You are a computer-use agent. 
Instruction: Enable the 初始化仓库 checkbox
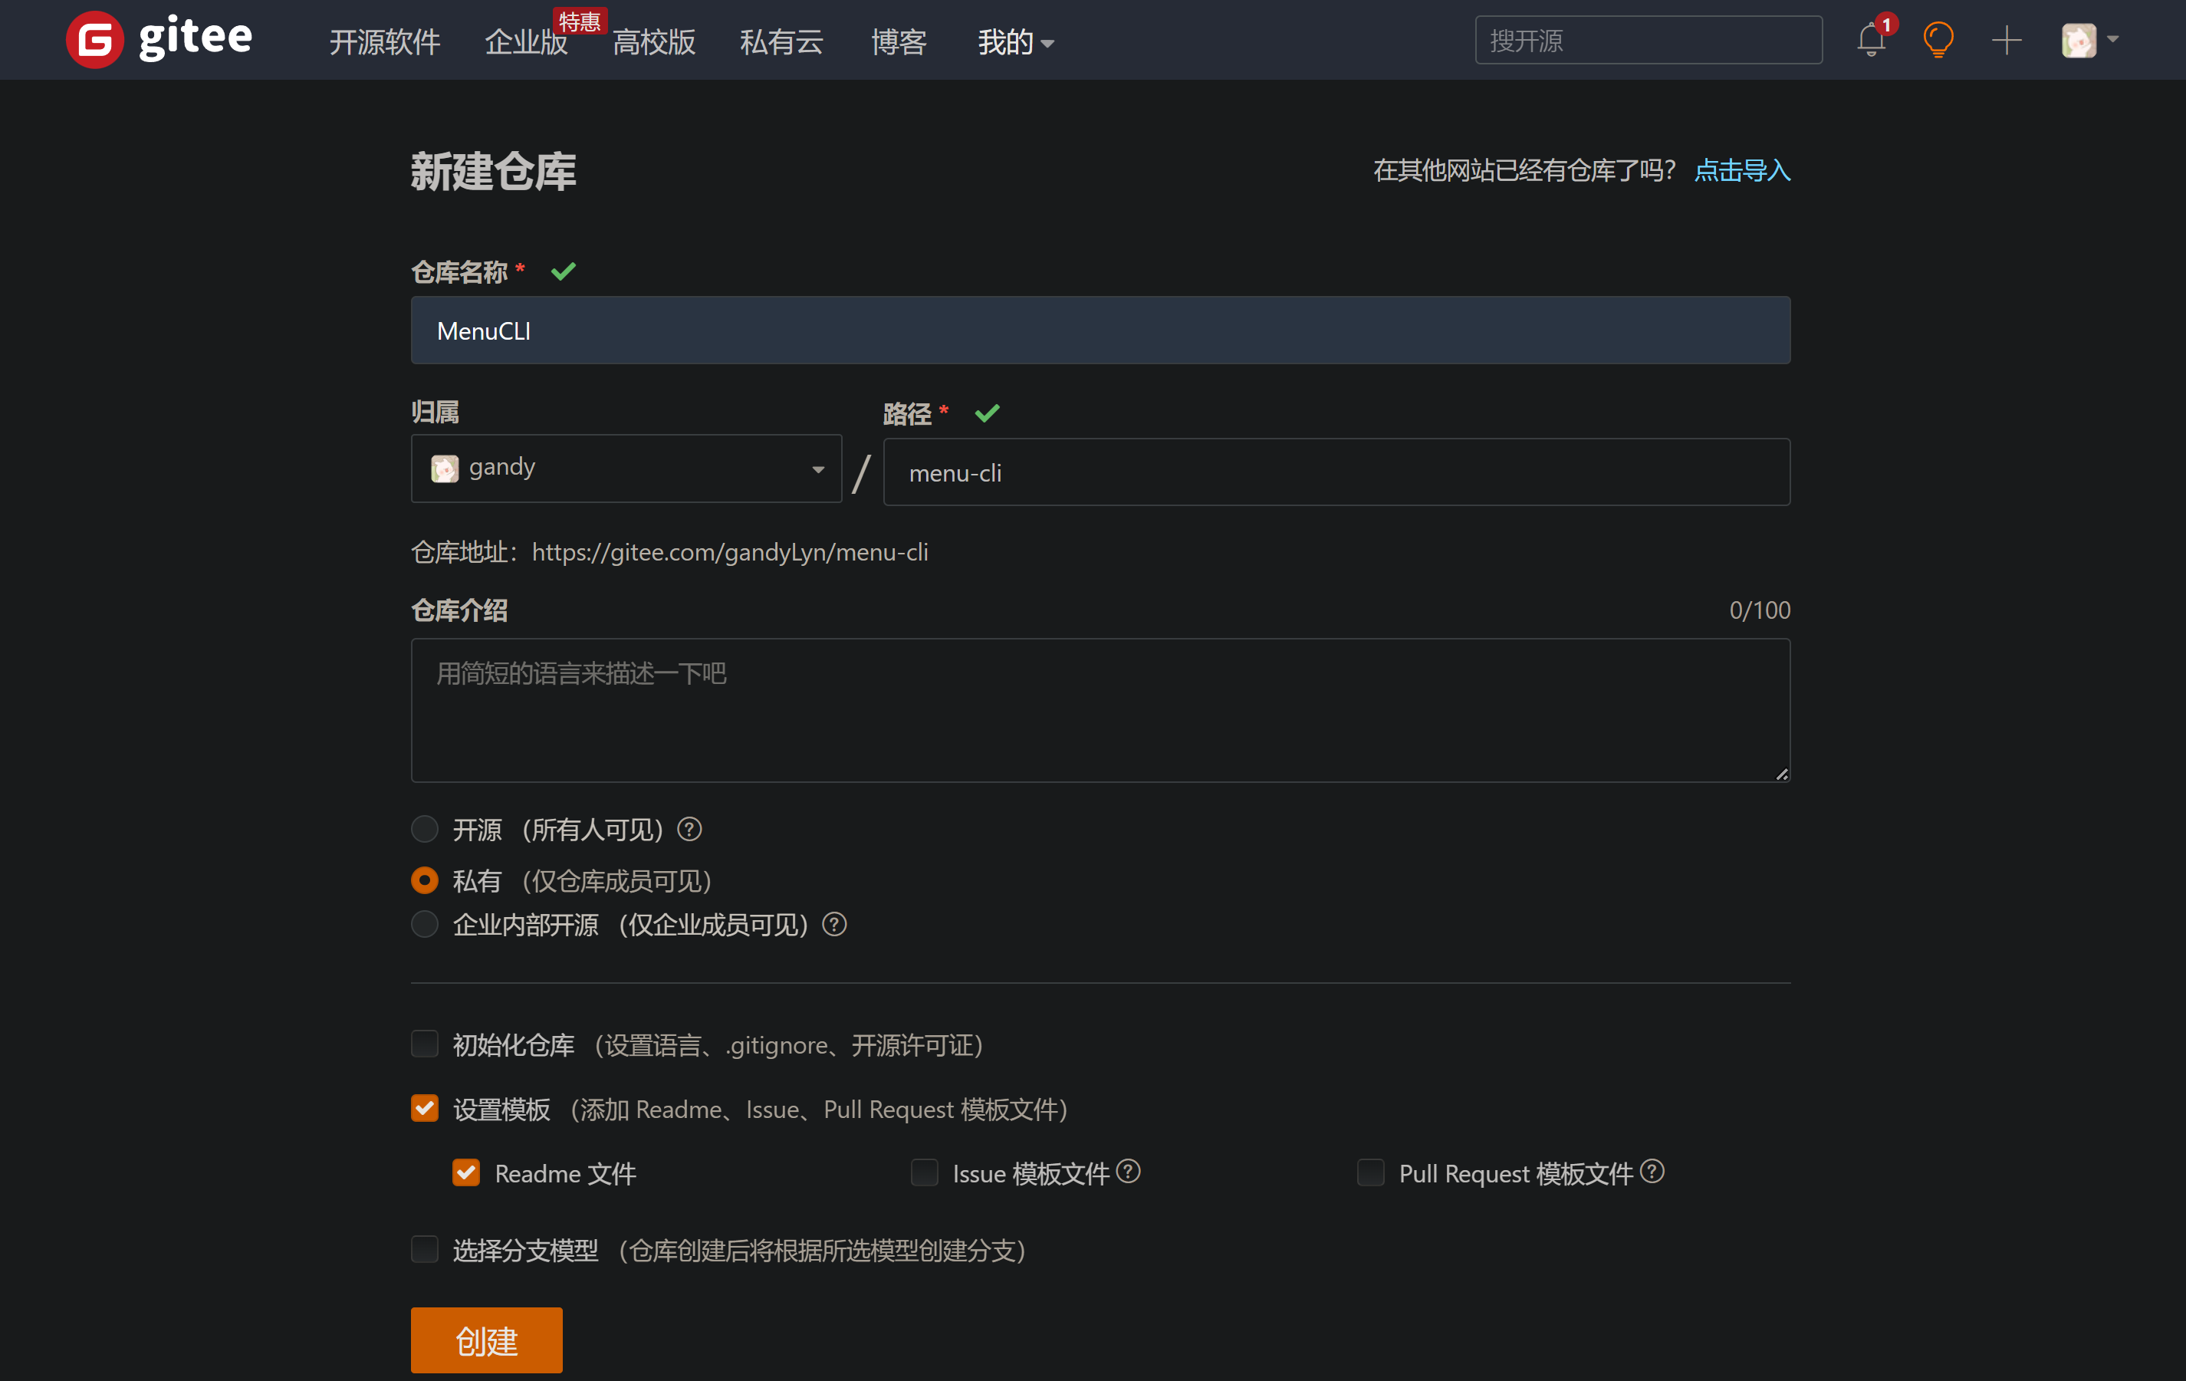(425, 1044)
